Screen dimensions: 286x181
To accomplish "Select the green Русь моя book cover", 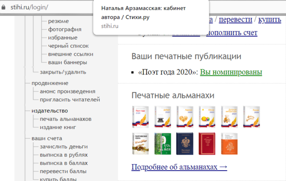I will coord(162,143).
